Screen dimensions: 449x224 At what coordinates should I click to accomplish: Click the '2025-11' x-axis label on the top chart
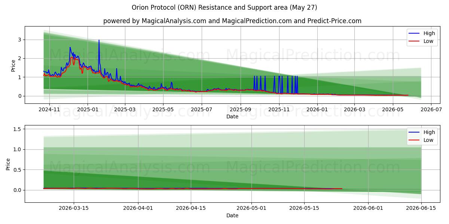tap(279, 109)
